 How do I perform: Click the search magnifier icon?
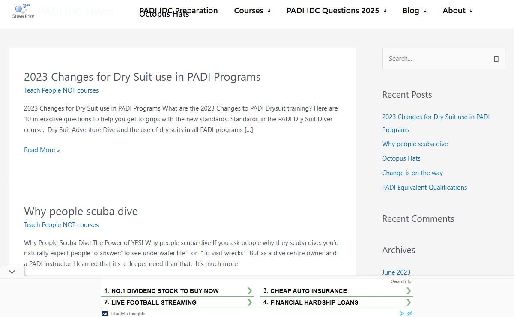pos(496,59)
